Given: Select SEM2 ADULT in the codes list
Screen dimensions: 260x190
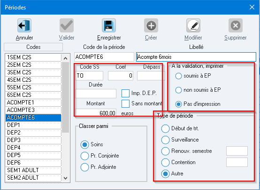Looking at the screenshot, I should click(33, 177).
